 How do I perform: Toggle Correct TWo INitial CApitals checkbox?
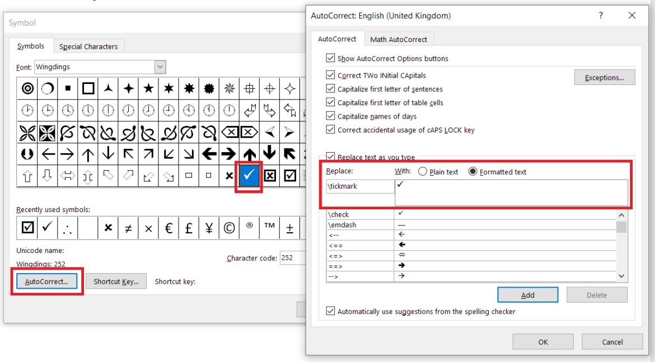point(330,75)
